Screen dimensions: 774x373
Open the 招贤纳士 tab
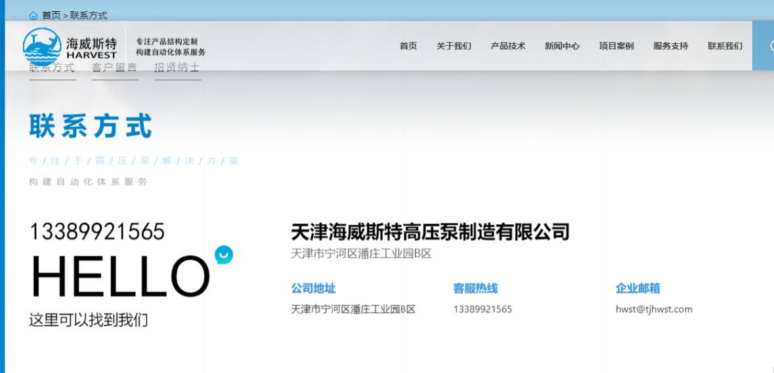tap(177, 69)
